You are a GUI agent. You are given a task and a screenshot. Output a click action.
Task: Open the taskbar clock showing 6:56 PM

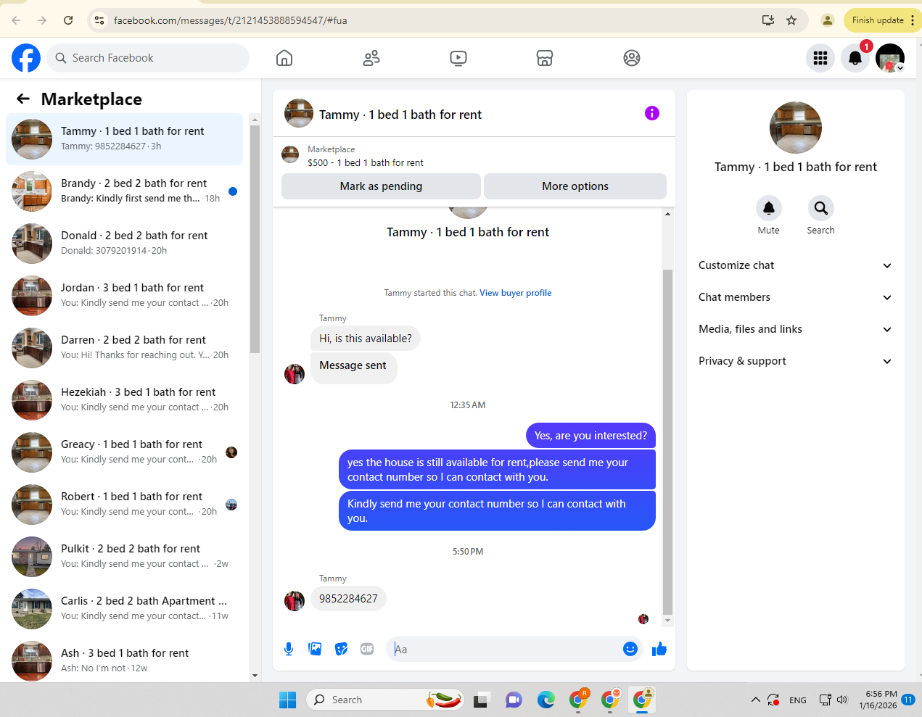click(878, 700)
